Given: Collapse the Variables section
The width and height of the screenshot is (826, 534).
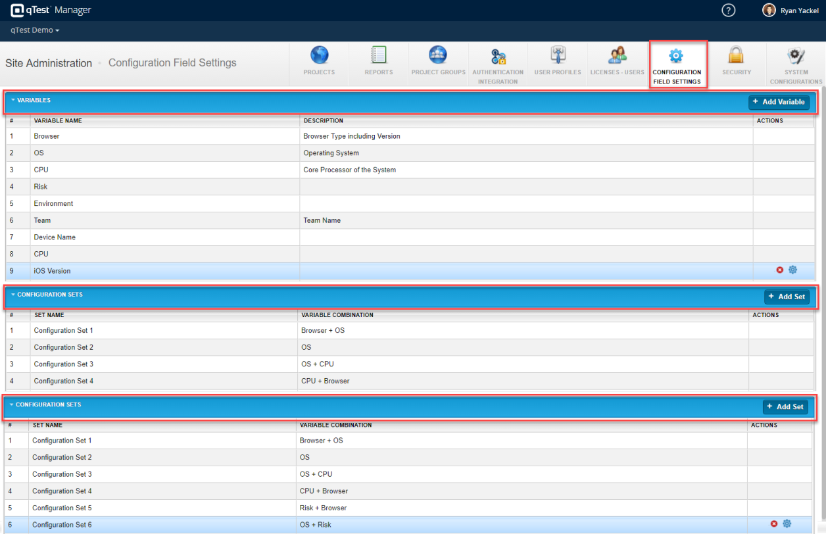Looking at the screenshot, I should [x=13, y=101].
